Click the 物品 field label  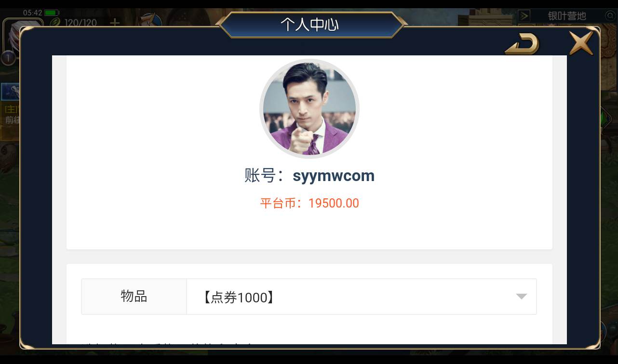pos(134,296)
